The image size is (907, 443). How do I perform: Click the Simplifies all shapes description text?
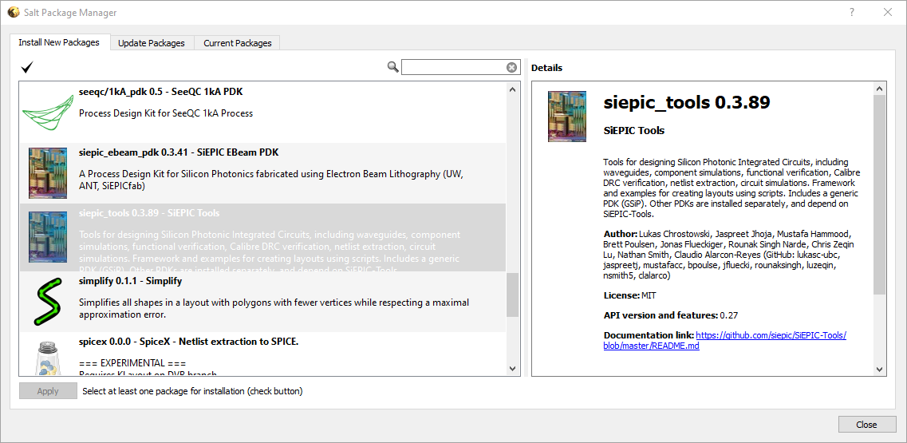click(x=274, y=309)
